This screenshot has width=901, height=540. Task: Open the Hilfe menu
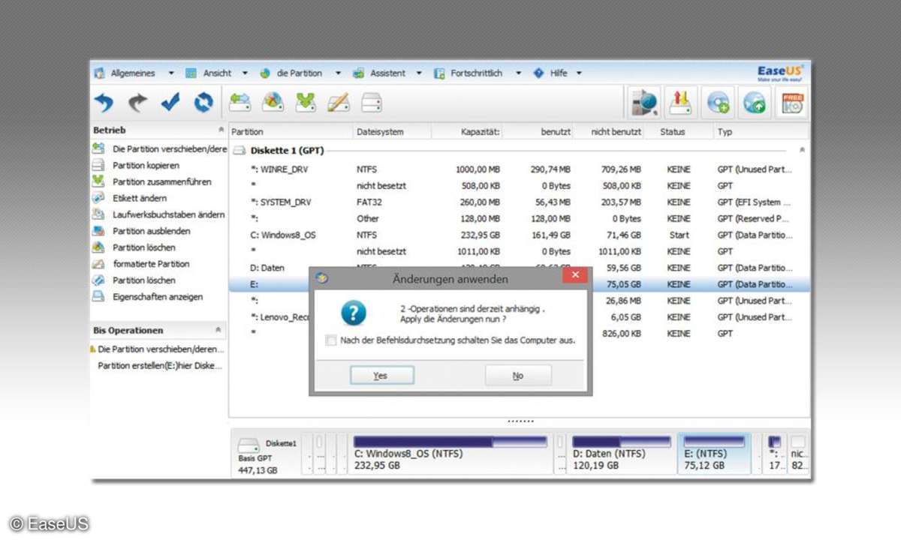tap(559, 73)
